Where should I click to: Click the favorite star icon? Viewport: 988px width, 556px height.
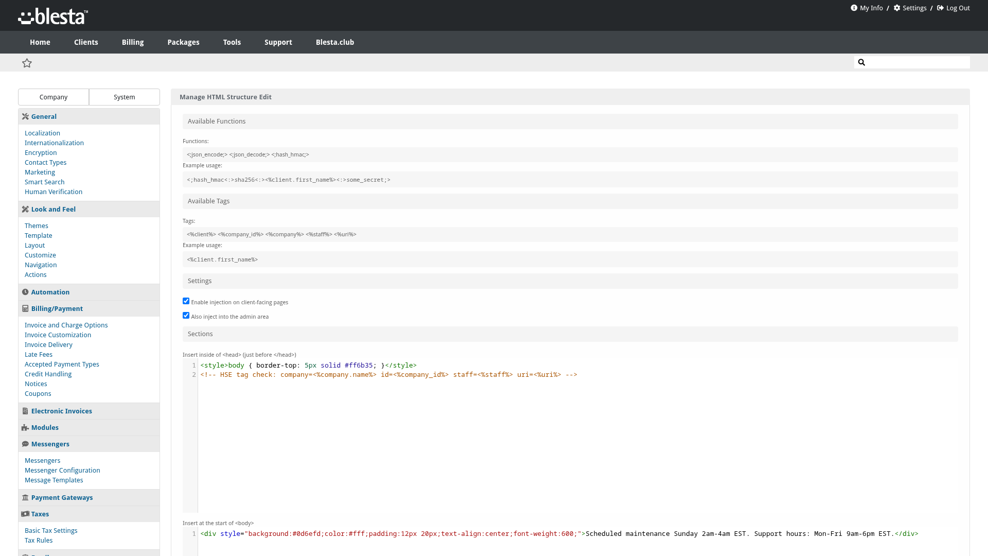(x=27, y=63)
